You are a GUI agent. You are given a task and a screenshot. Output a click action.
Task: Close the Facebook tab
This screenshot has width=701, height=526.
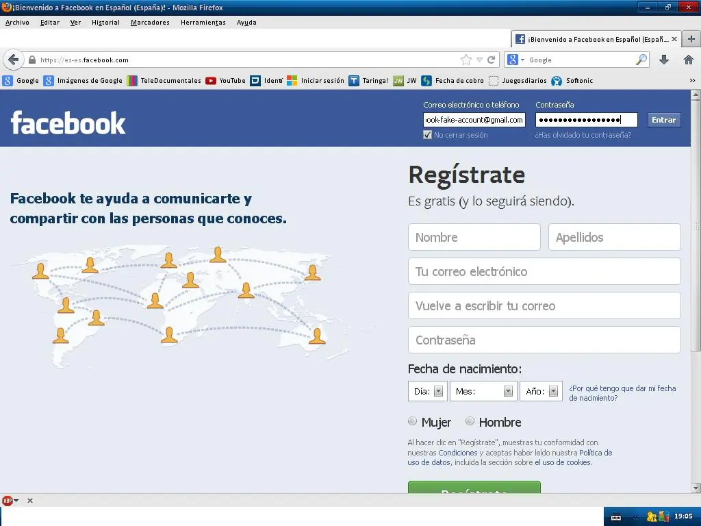pyautogui.click(x=674, y=39)
